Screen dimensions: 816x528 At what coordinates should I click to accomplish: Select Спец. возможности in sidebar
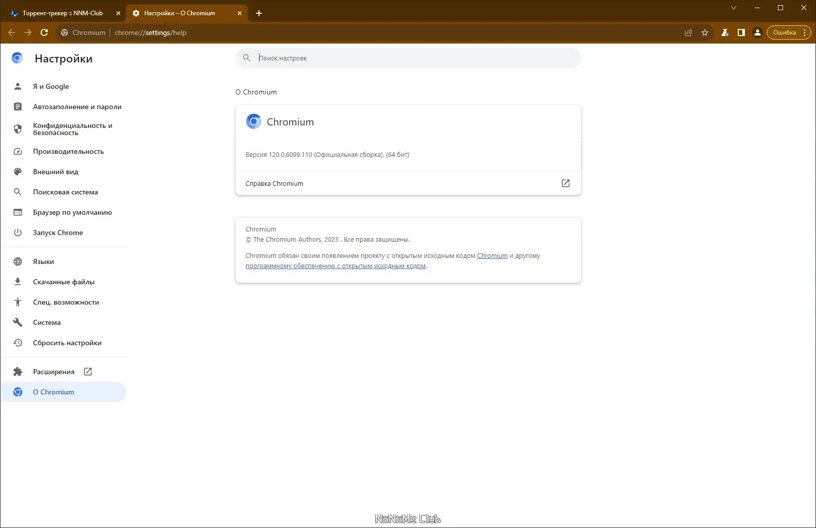click(x=64, y=302)
